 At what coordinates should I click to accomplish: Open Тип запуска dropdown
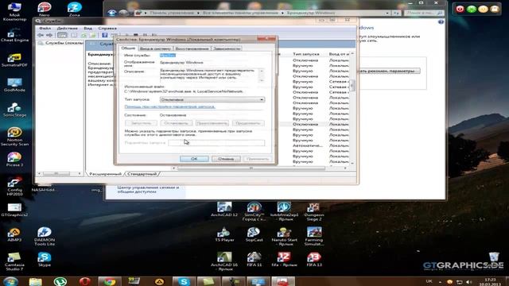point(212,99)
